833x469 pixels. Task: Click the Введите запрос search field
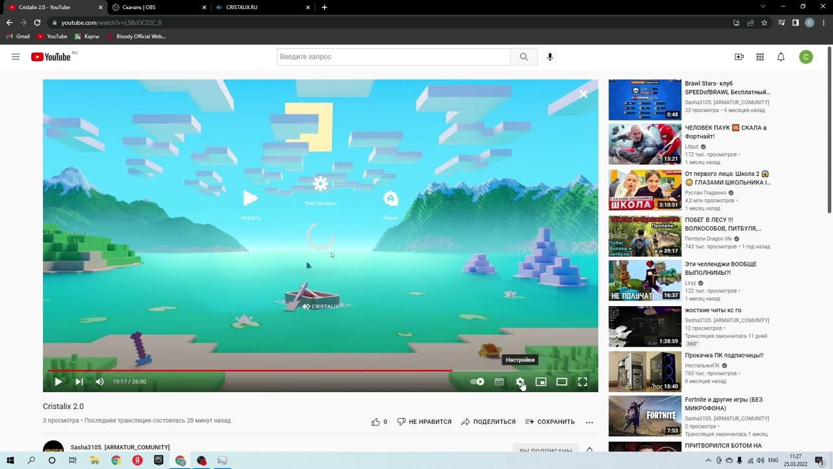394,57
